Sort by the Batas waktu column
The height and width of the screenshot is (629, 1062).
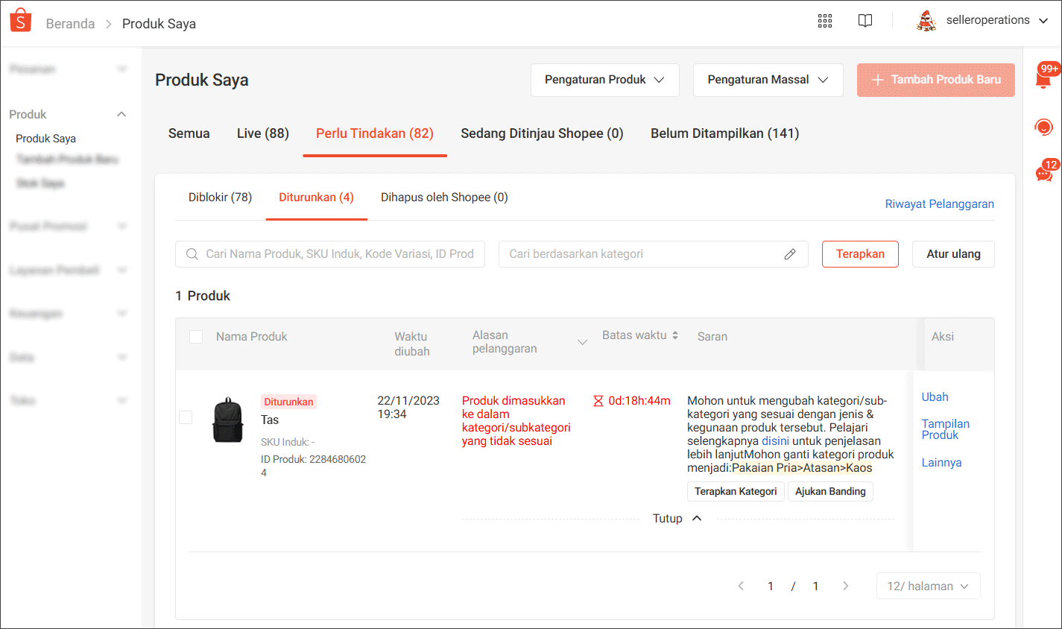click(639, 335)
